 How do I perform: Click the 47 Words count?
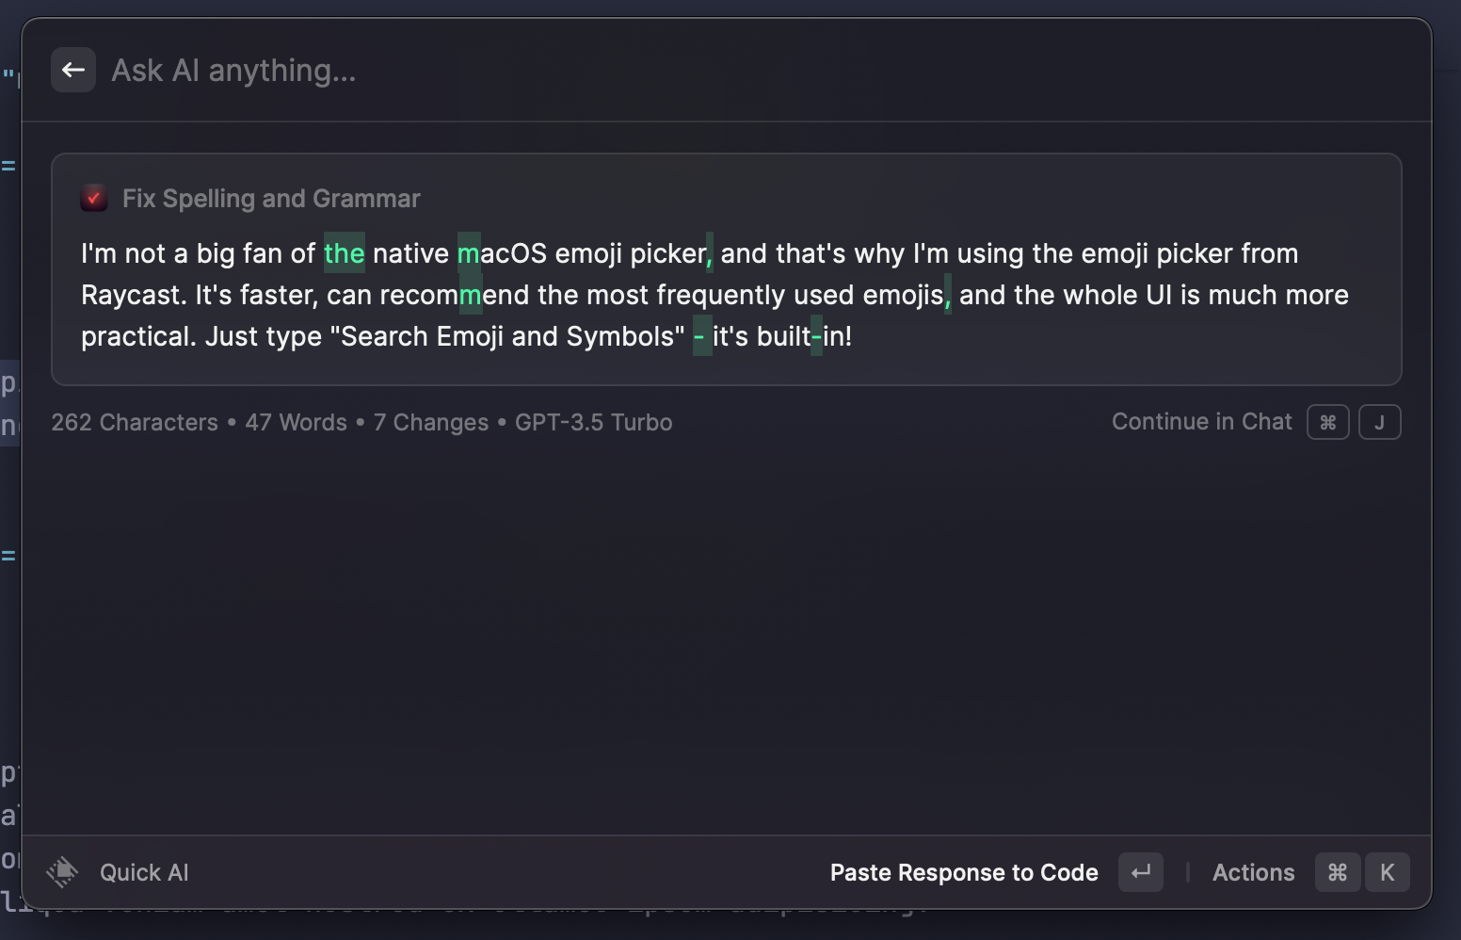tap(296, 422)
